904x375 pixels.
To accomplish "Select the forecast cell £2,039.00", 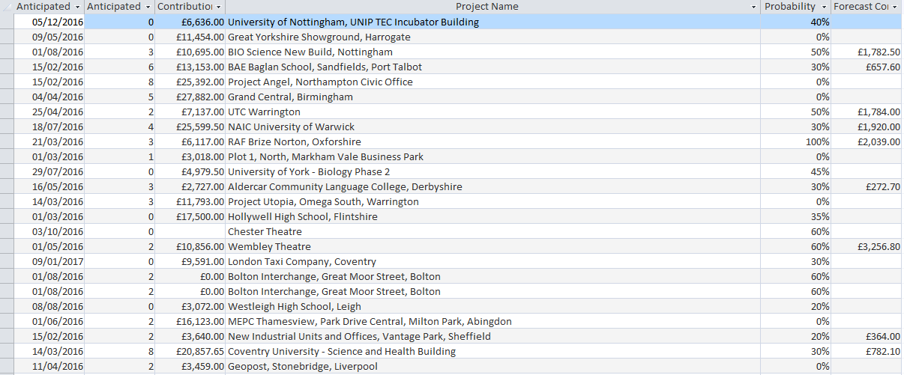I will point(867,141).
